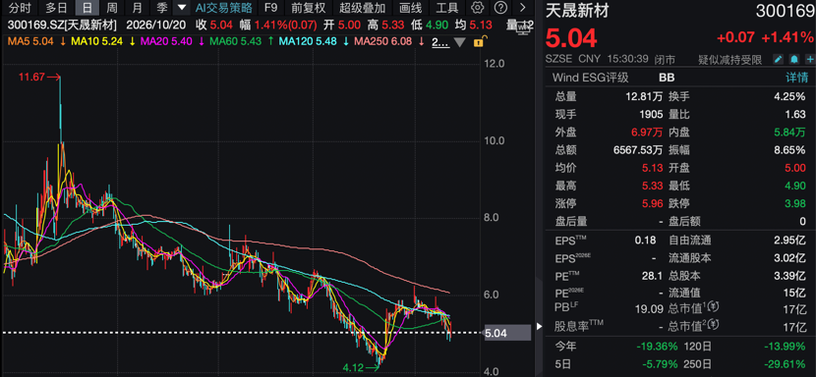This screenshot has width=816, height=377.
Task: Open AI交易策略
Action: pyautogui.click(x=224, y=7)
